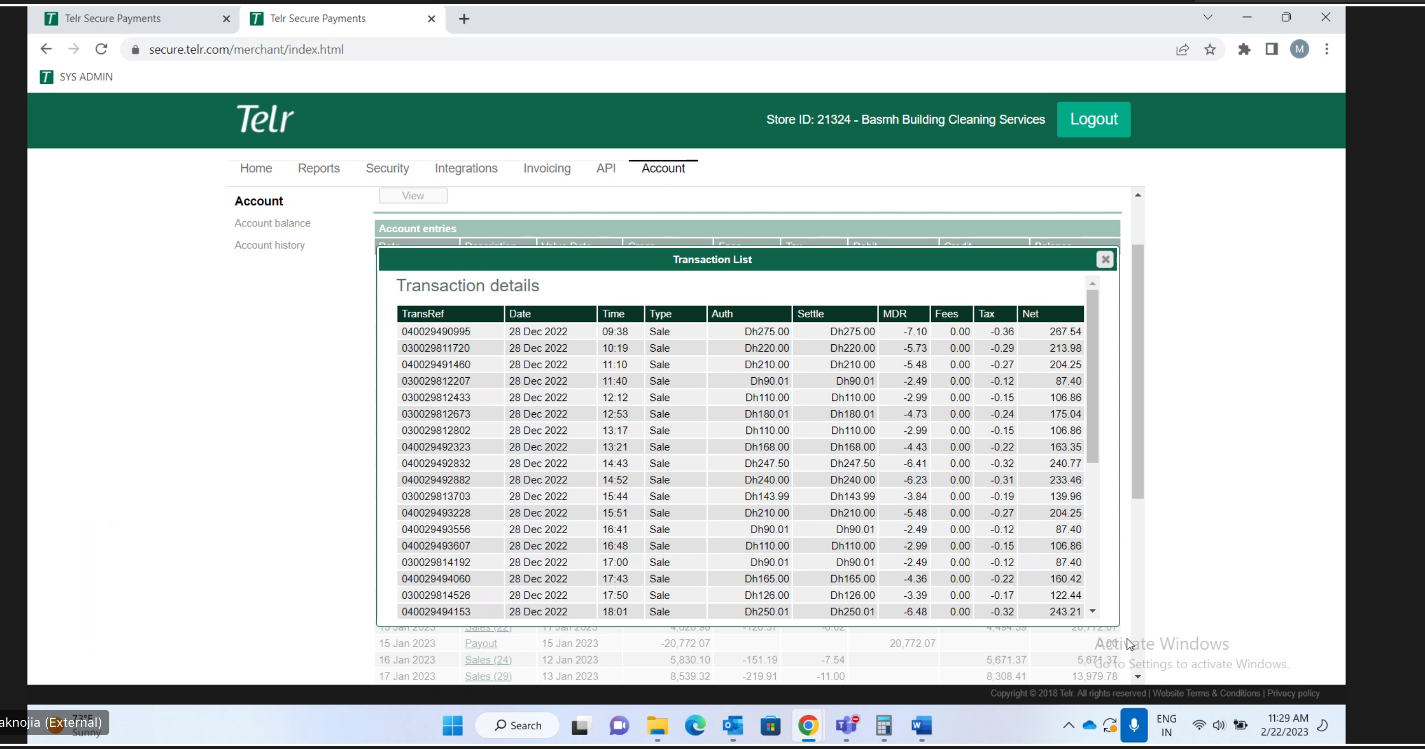Click the TransRef column header

(450, 313)
